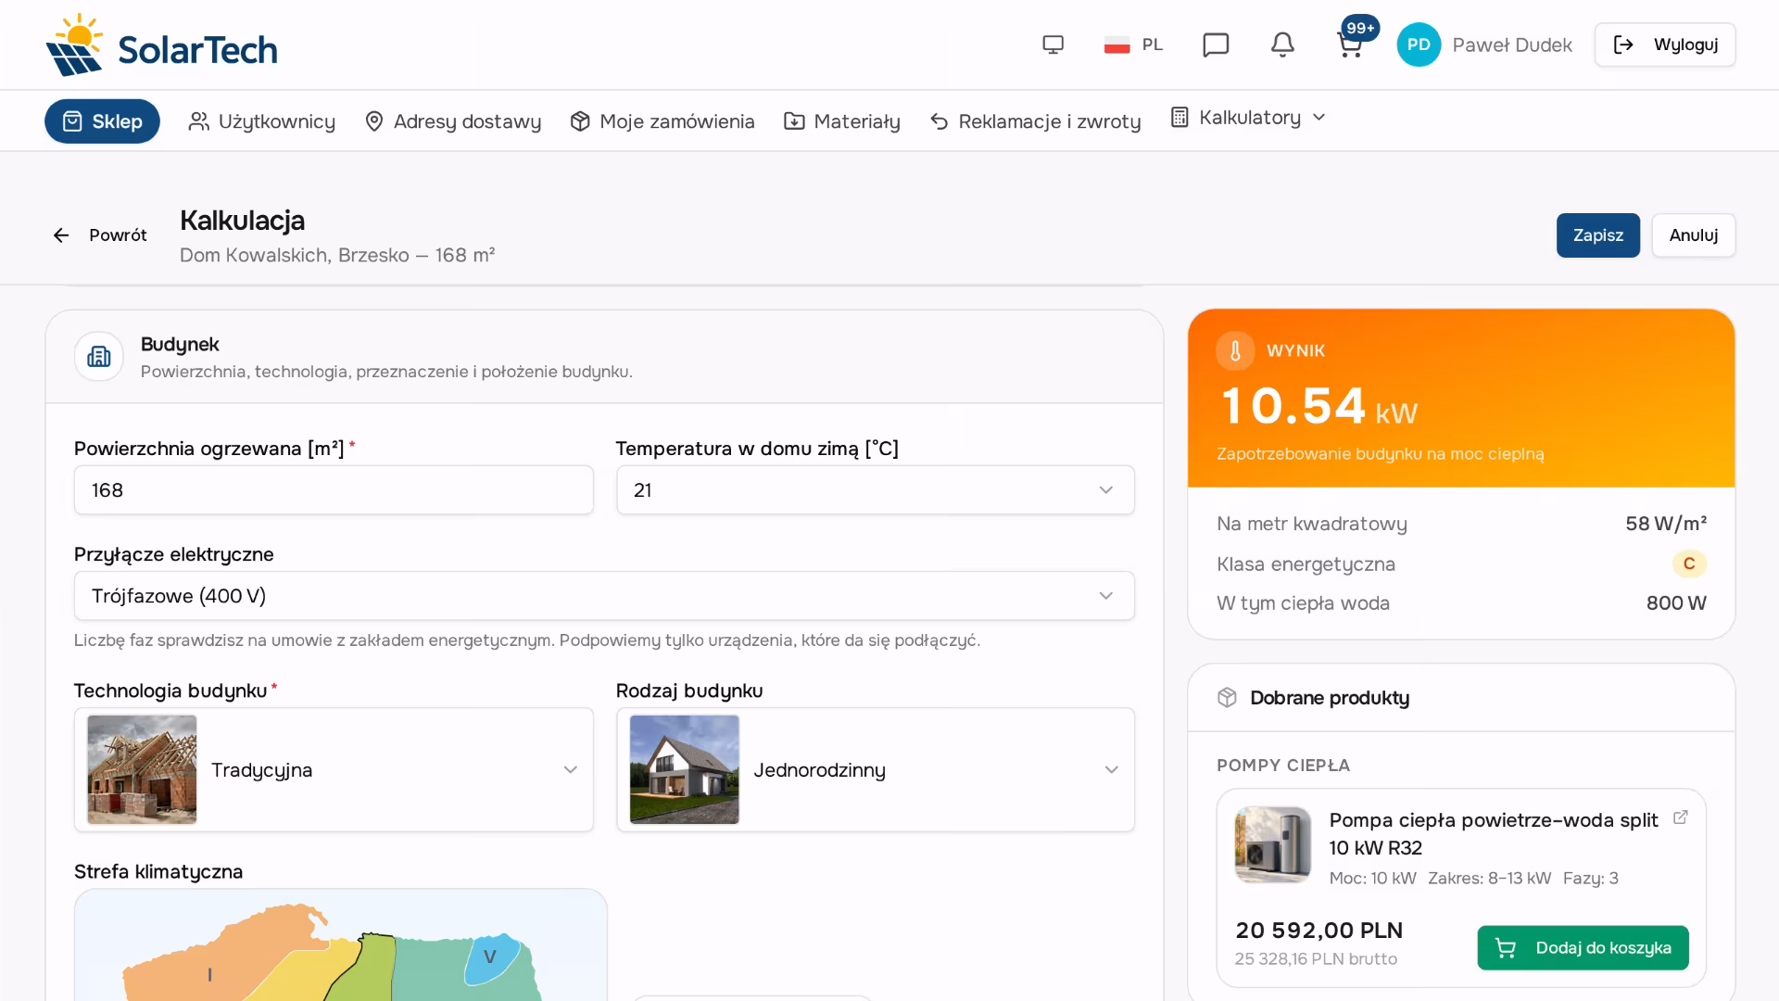The image size is (1779, 1001).
Task: Expand the Kalkulatory dropdown menu
Action: (1248, 118)
